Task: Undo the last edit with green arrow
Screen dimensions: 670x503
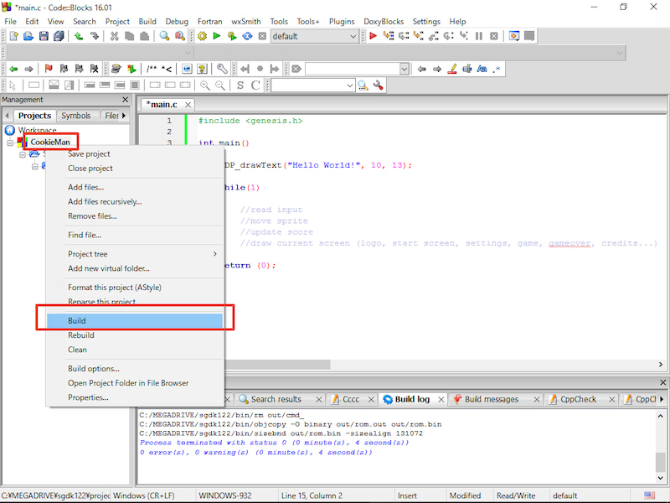Action: click(79, 36)
